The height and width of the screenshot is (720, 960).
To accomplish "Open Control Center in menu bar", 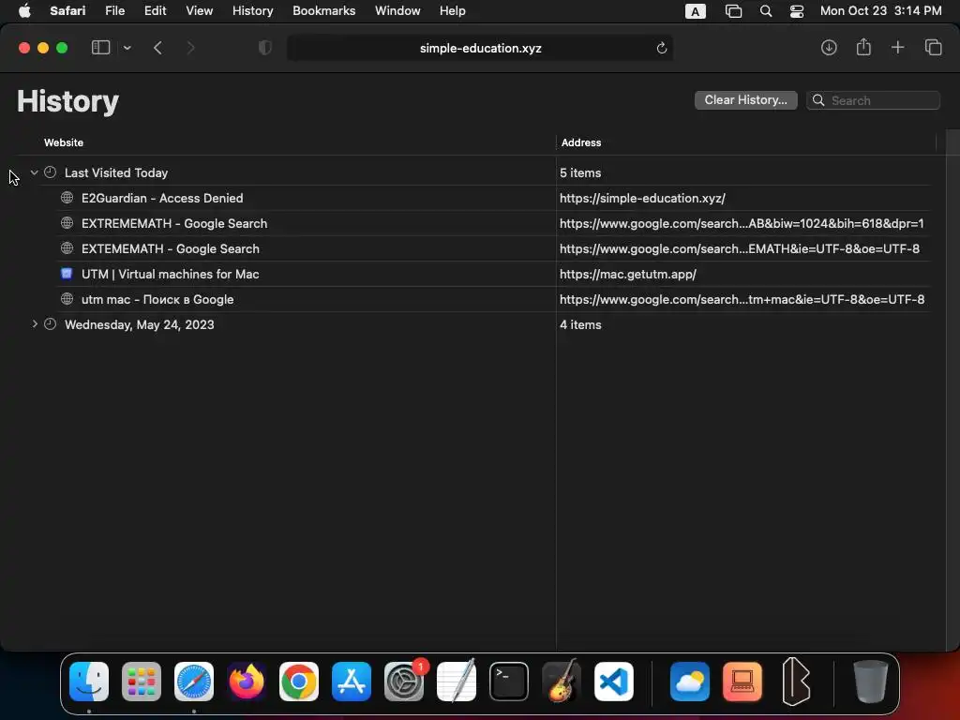I will point(797,11).
